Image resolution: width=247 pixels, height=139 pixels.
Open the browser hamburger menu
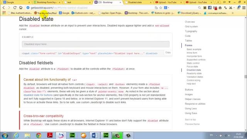pos(244,8)
